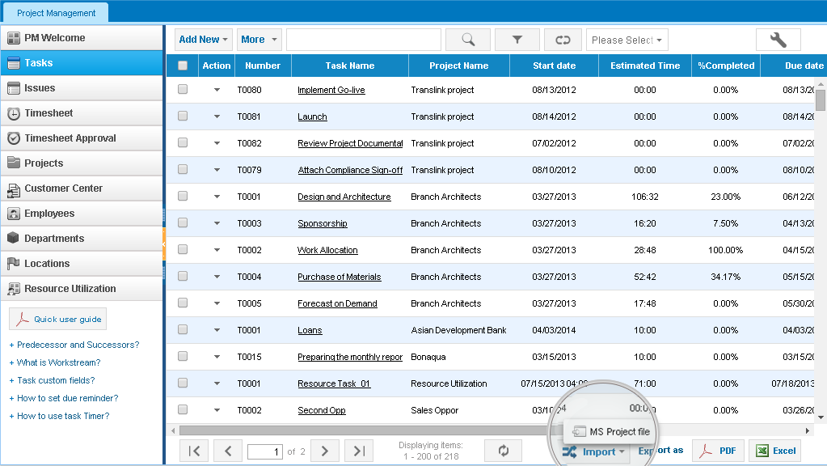Click the MS Project file option
Screen dimensions: 827x466
[x=612, y=432]
